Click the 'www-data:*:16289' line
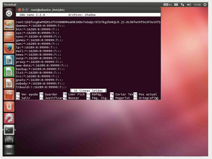The image size is (212, 159). click(42, 65)
